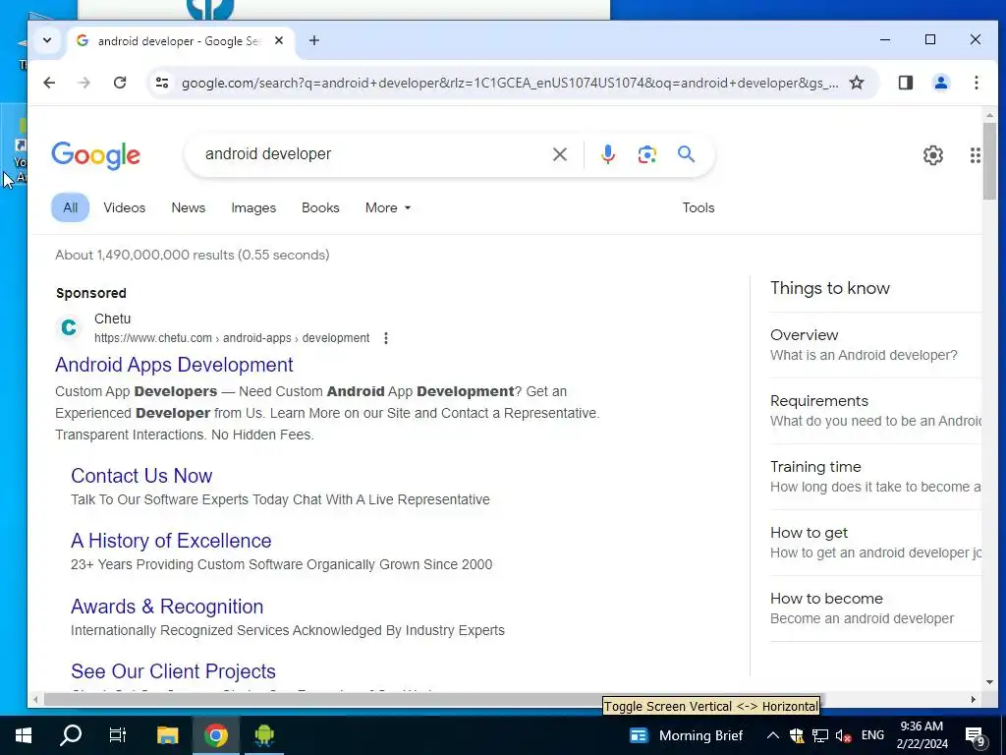
Task: Submit search with the magnifier icon
Action: [686, 154]
